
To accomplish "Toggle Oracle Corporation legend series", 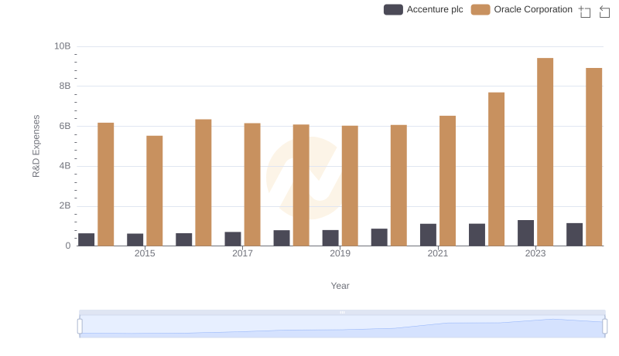I will 522,9.
